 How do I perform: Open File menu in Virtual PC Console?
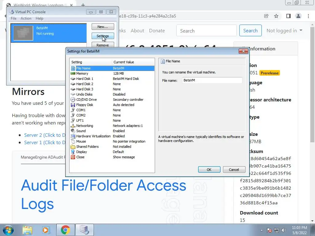[14, 18]
